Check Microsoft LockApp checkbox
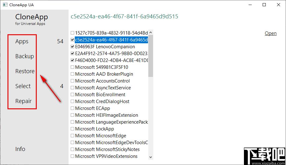Screen dimensions: 286x165 pos(72,129)
